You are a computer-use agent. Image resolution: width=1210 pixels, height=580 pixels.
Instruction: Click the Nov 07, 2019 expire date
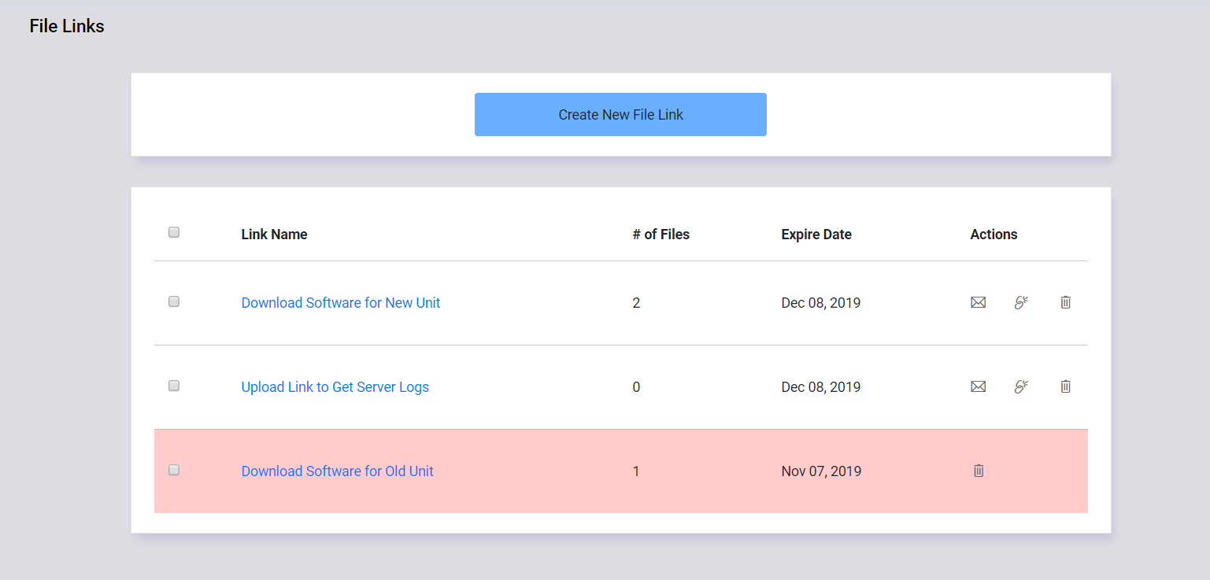(x=821, y=471)
